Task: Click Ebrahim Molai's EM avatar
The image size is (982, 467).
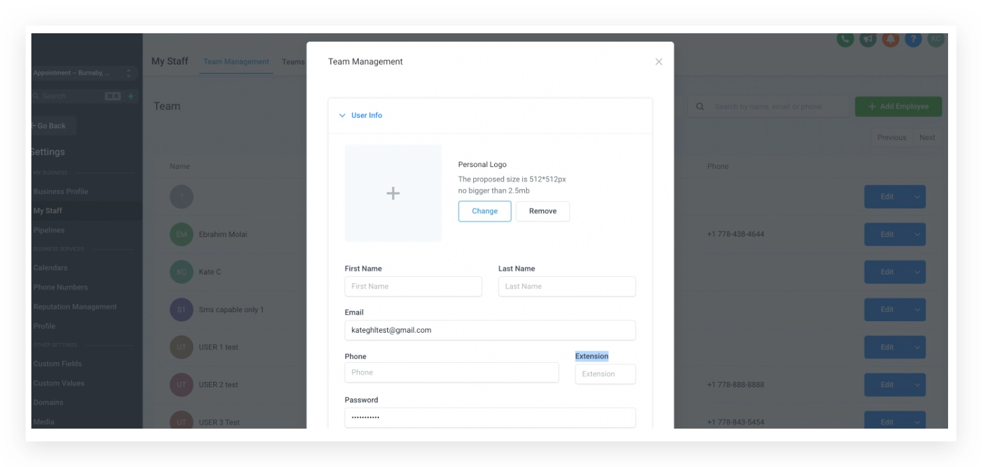Action: coord(181,234)
